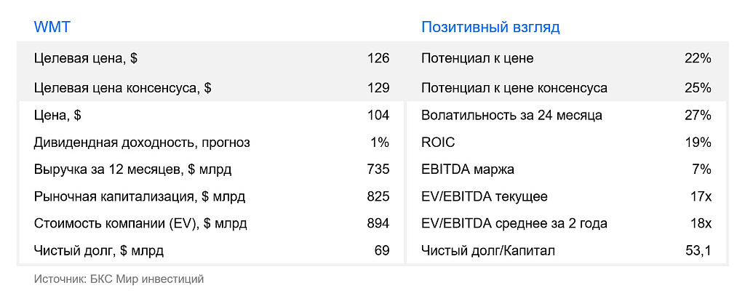Screen dimensions: 745x296
Task: Click the Позитивный взгляд heading
Action: pyautogui.click(x=490, y=28)
